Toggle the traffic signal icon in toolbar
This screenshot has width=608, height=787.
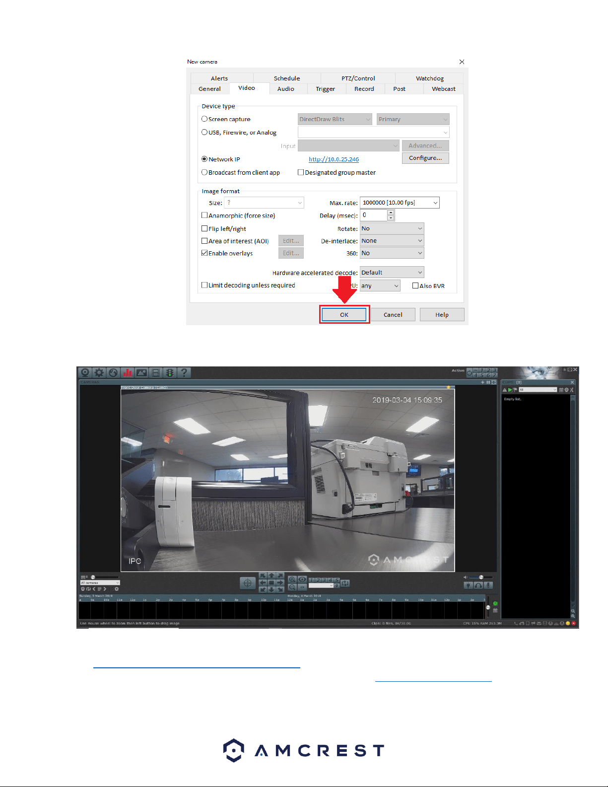[x=170, y=372]
